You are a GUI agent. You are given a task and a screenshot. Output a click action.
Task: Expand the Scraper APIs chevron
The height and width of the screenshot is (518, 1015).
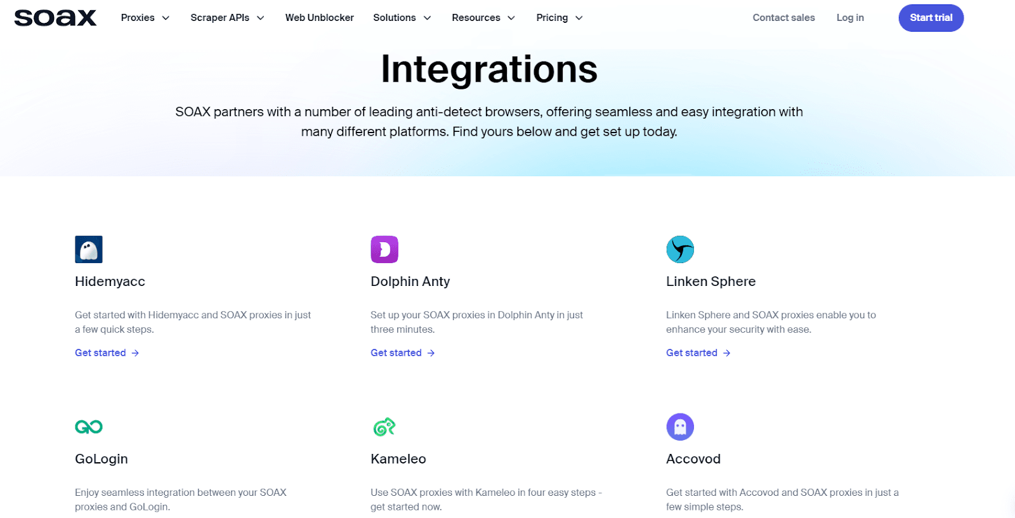click(260, 18)
